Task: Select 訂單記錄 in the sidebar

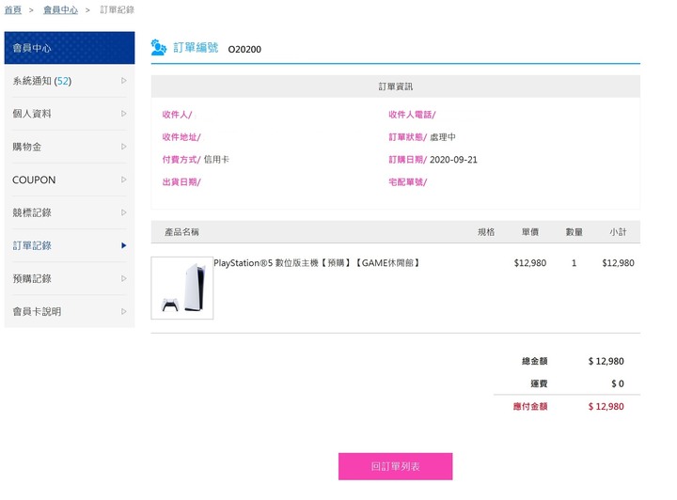Action: (x=70, y=245)
